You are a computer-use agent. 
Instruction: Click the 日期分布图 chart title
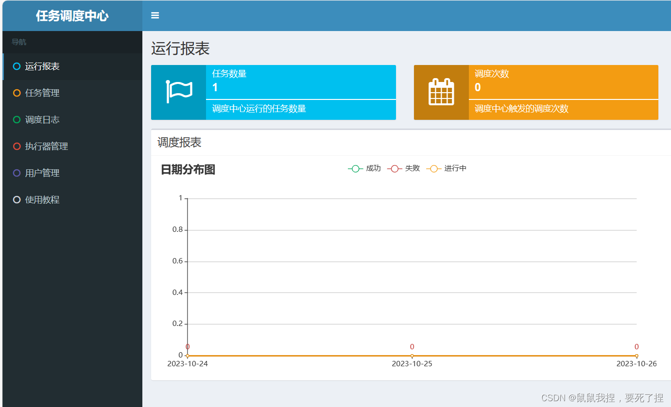coord(188,170)
